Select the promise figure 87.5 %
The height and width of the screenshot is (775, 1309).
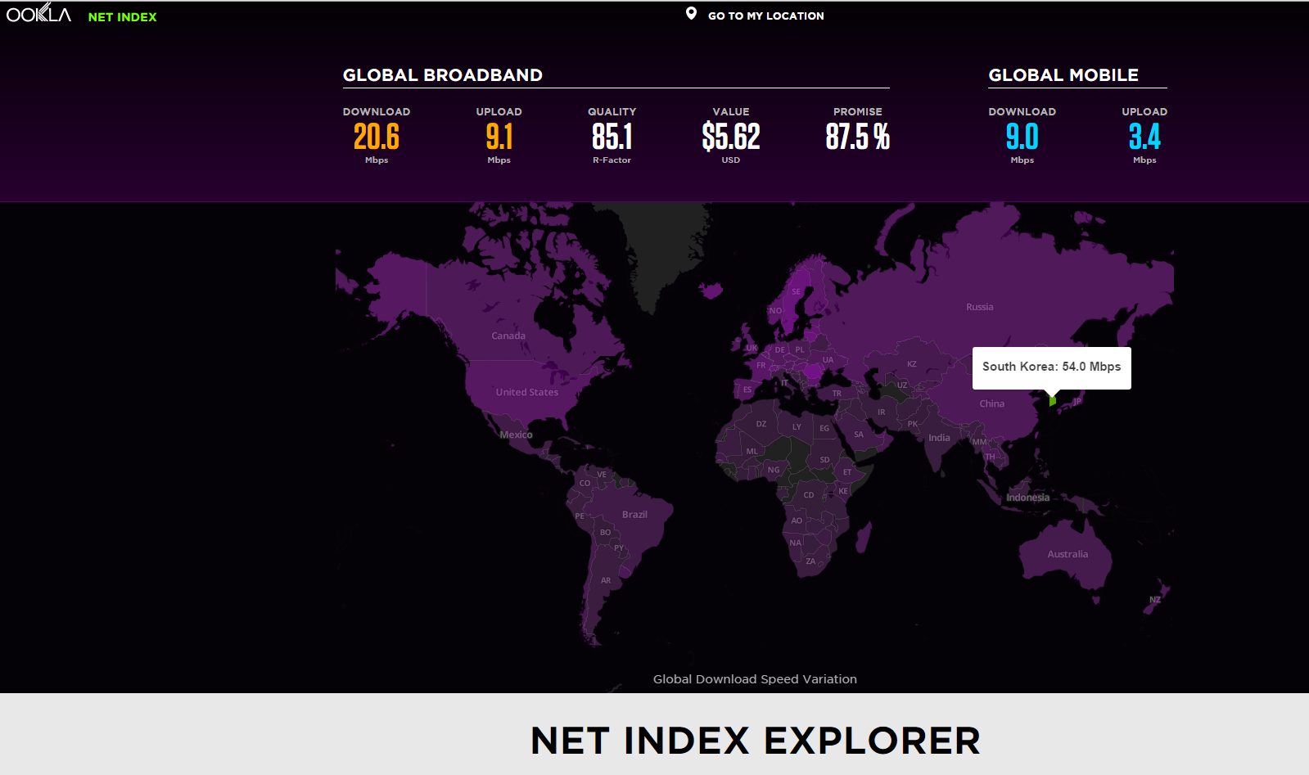tap(858, 137)
